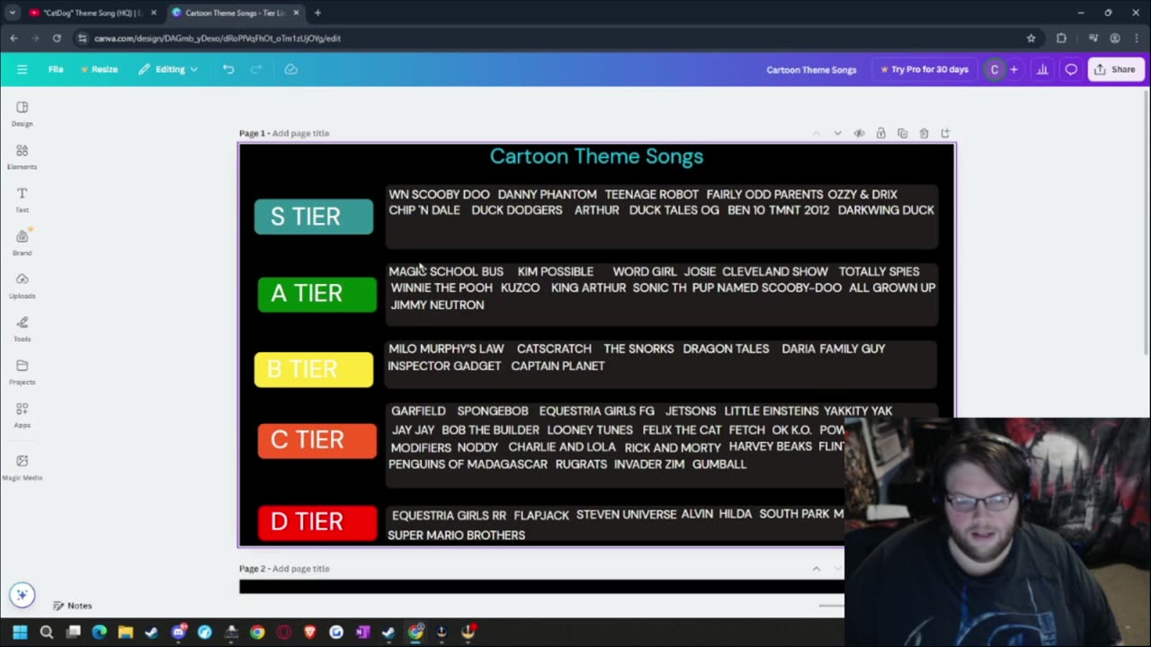The image size is (1151, 647).
Task: Open the Design panel in sidebar
Action: [x=22, y=113]
